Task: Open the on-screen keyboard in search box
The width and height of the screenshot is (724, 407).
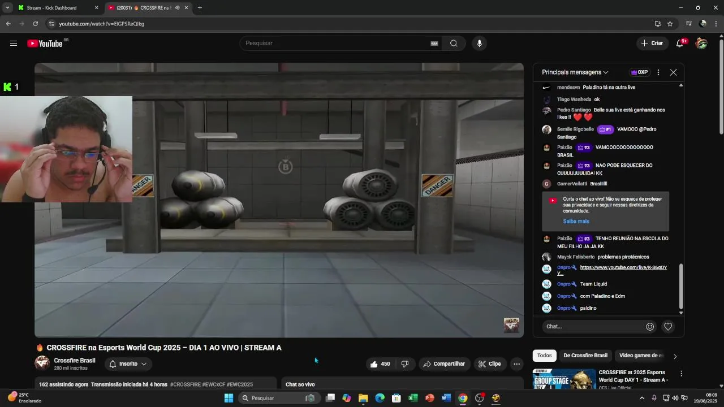Action: [x=434, y=43]
